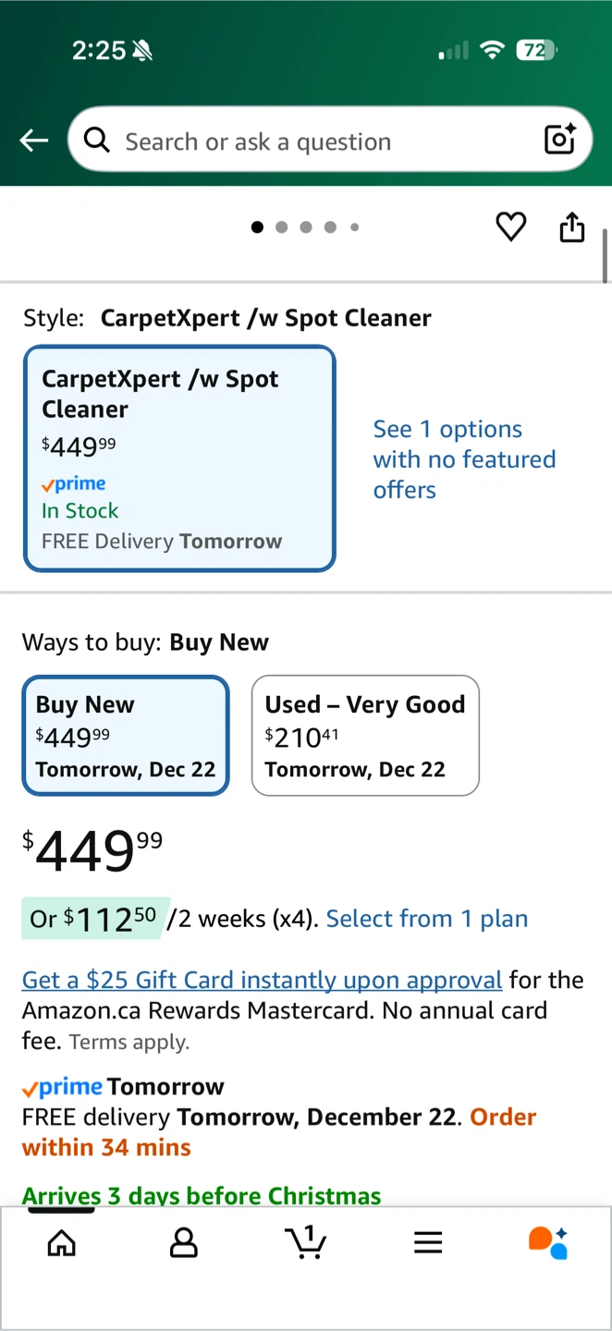This screenshot has height=1331, width=612.
Task: Open camera lens search icon
Action: [x=560, y=140]
